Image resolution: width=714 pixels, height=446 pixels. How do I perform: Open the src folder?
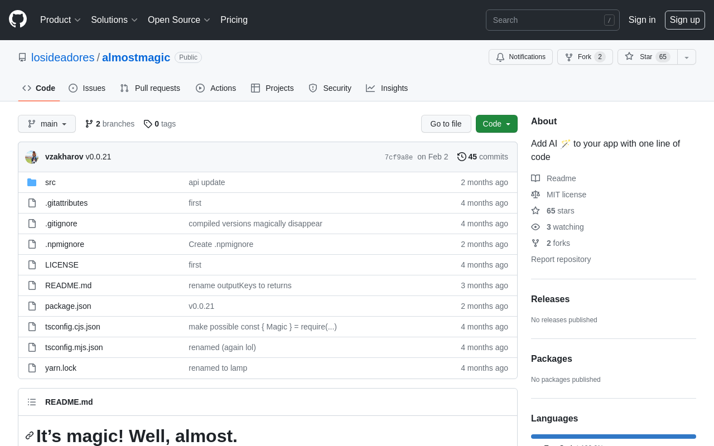[50, 182]
